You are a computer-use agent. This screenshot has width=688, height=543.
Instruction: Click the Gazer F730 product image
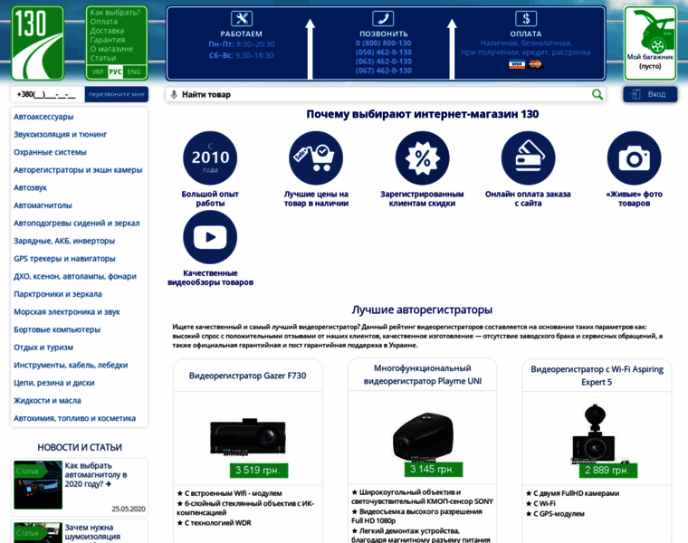click(248, 437)
